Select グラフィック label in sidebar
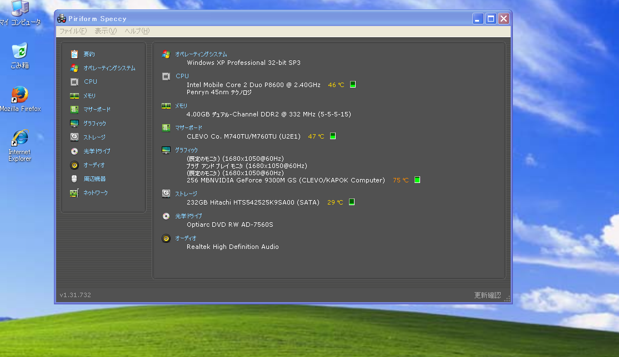This screenshot has height=357, width=619. [x=94, y=123]
